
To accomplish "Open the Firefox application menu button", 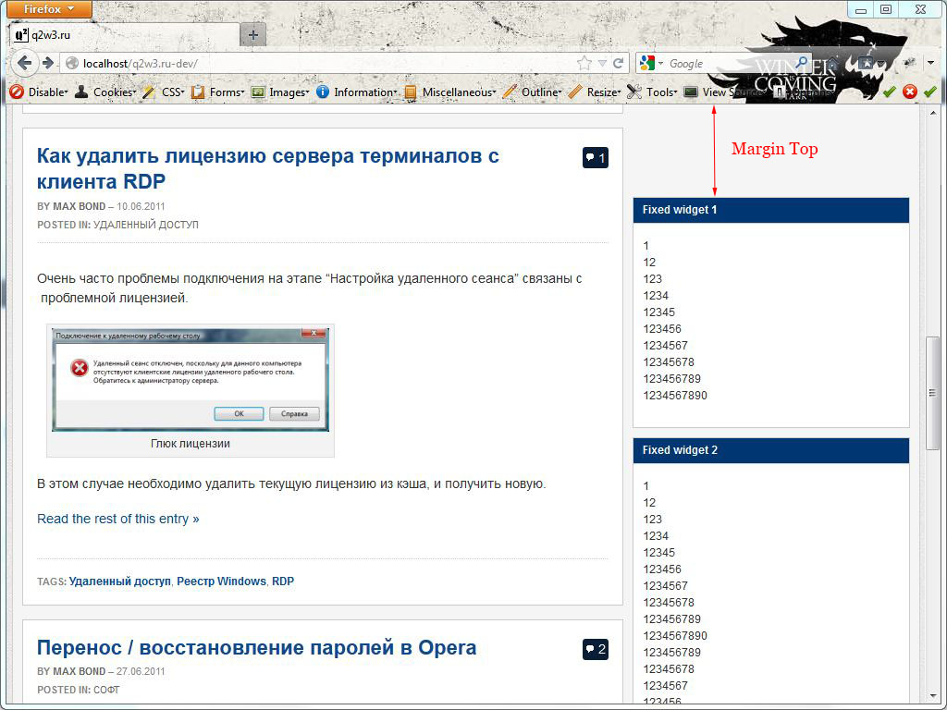I will (50, 9).
